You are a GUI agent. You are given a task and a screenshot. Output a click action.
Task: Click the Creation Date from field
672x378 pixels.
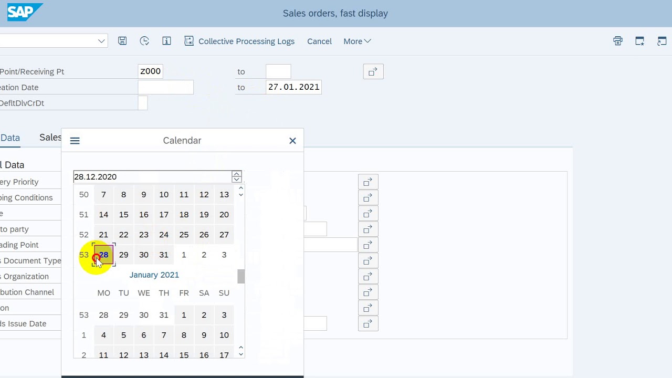[x=165, y=87]
